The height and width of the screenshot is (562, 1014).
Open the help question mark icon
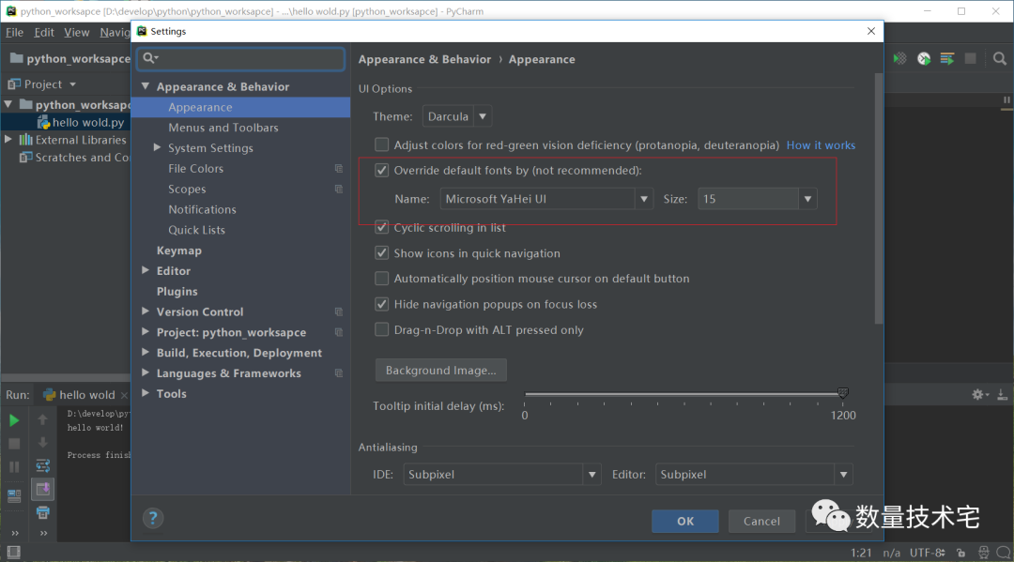(153, 518)
